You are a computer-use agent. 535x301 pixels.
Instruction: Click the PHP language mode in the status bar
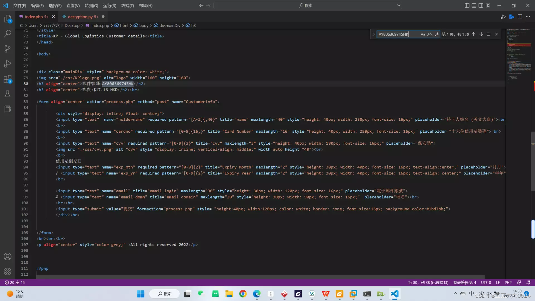pos(508,282)
